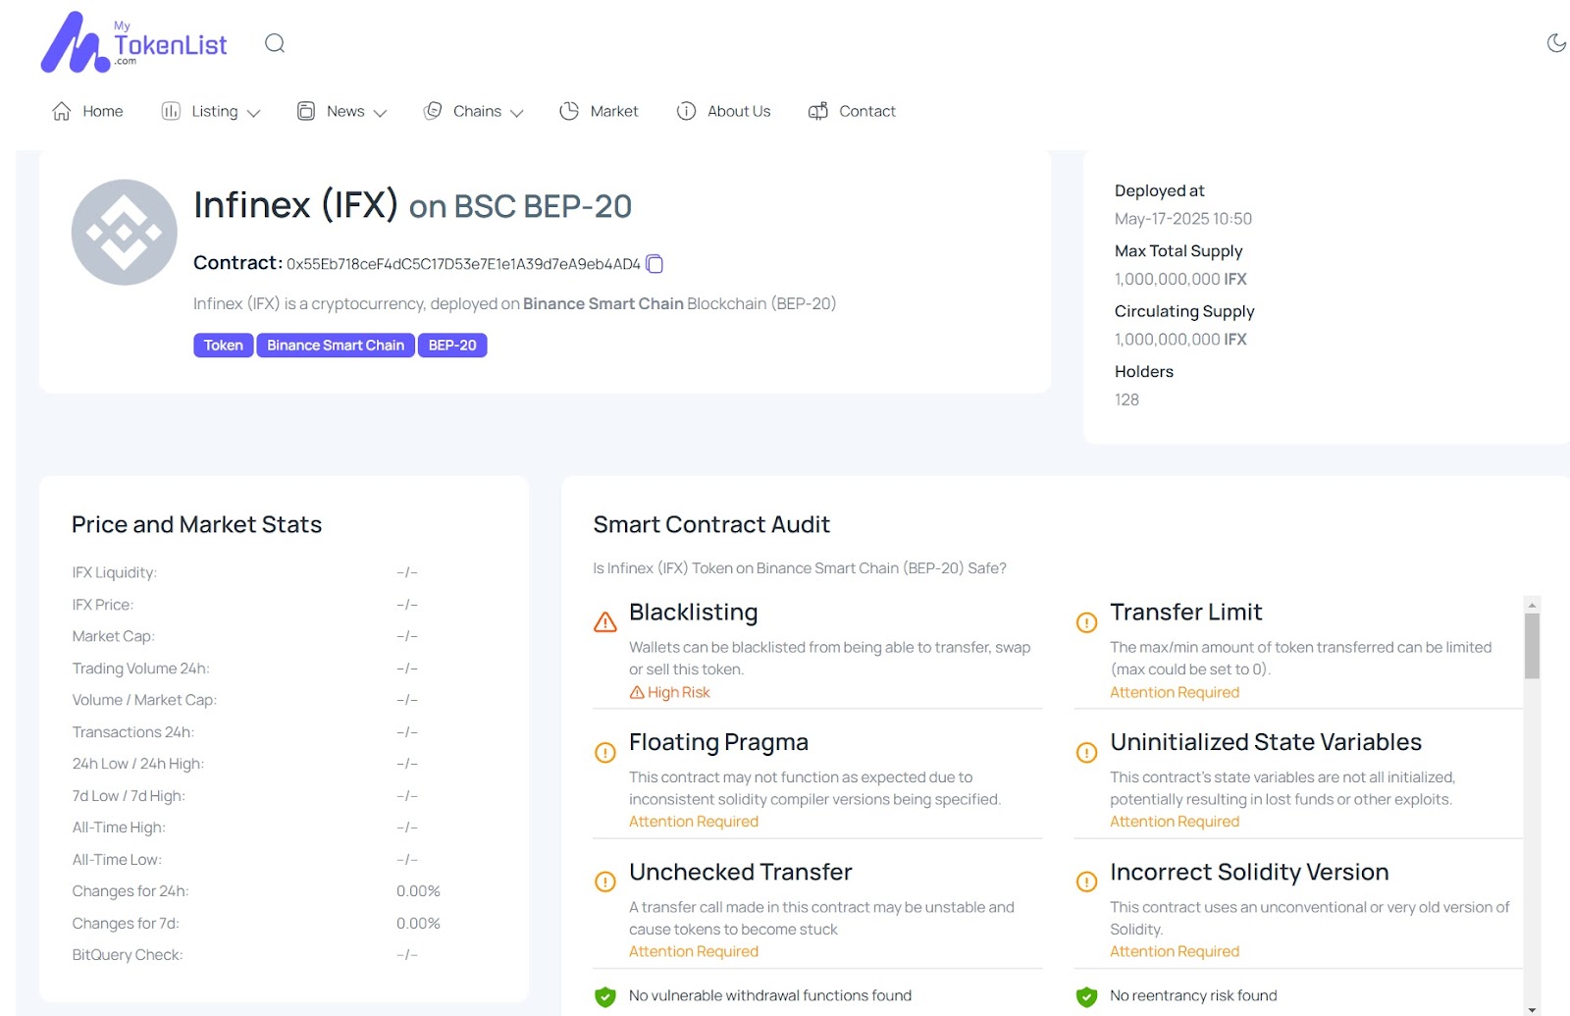Click No vulnerable withdrawal functions found text
The width and height of the screenshot is (1570, 1016).
(770, 995)
